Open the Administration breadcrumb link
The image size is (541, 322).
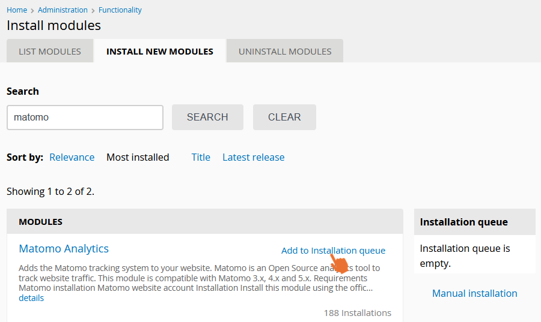point(63,10)
